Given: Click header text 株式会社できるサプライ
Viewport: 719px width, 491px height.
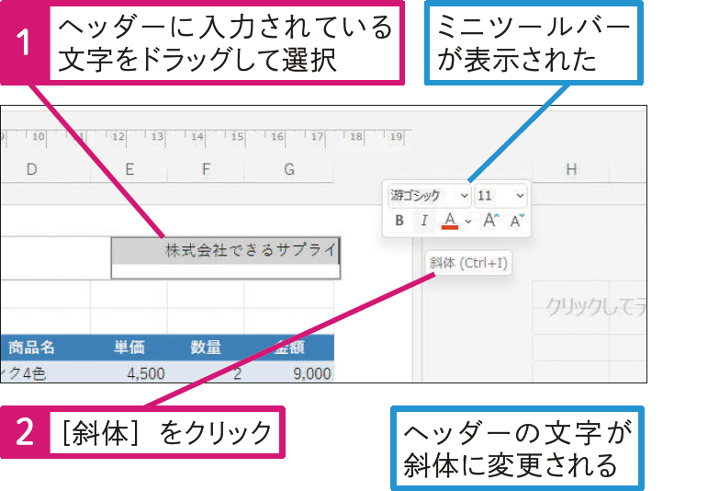Looking at the screenshot, I should click(252, 250).
